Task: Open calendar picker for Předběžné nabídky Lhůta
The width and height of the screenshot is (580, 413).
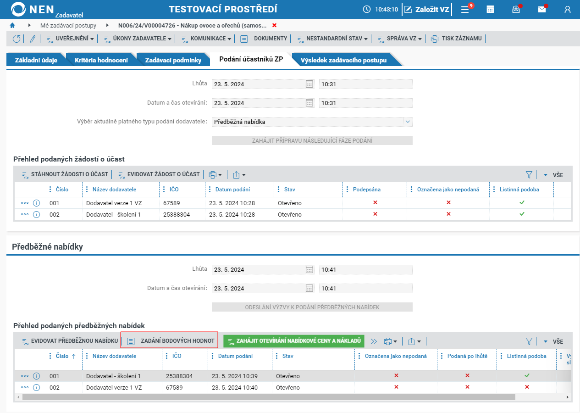Action: click(x=309, y=269)
